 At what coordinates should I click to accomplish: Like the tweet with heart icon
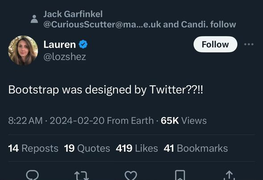tap(131, 176)
